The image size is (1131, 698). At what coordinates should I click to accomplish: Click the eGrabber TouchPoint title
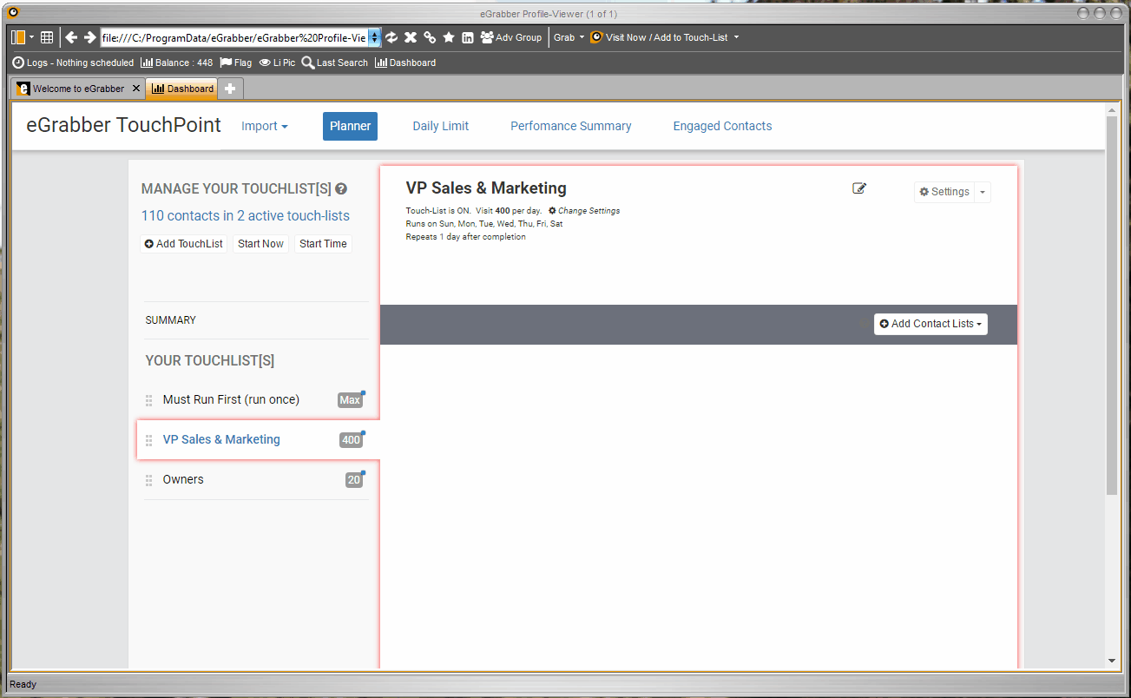pyautogui.click(x=124, y=125)
